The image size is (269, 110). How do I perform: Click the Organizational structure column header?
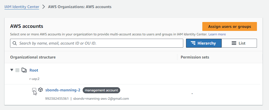(x=33, y=57)
